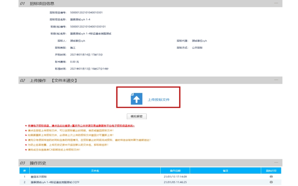Collapse the 03 操作历史 section
Image resolution: width=298 pixels, height=186 pixels.
[x=276, y=163]
